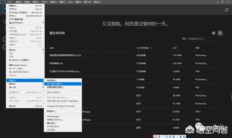Open the 帮助(H) menu

[97, 2]
